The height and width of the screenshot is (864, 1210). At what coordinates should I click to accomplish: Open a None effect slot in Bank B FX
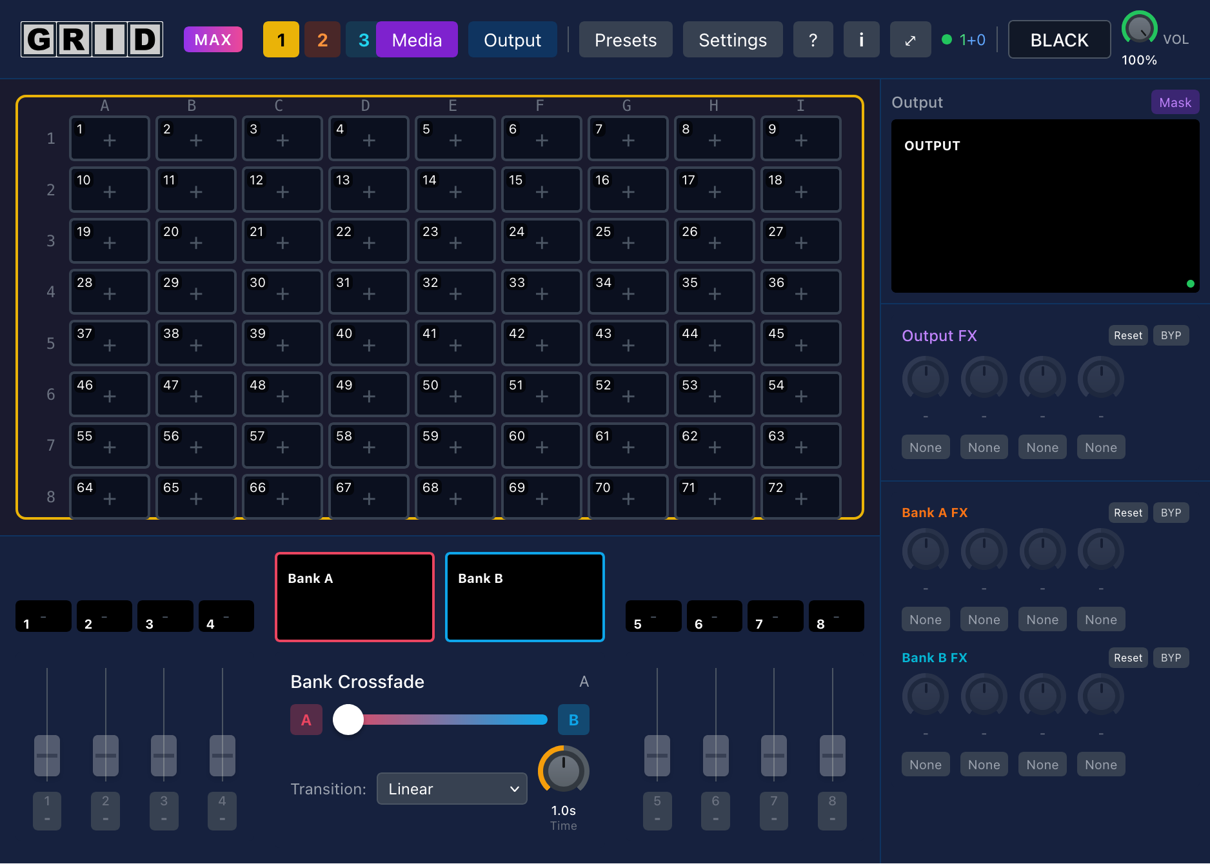click(926, 764)
